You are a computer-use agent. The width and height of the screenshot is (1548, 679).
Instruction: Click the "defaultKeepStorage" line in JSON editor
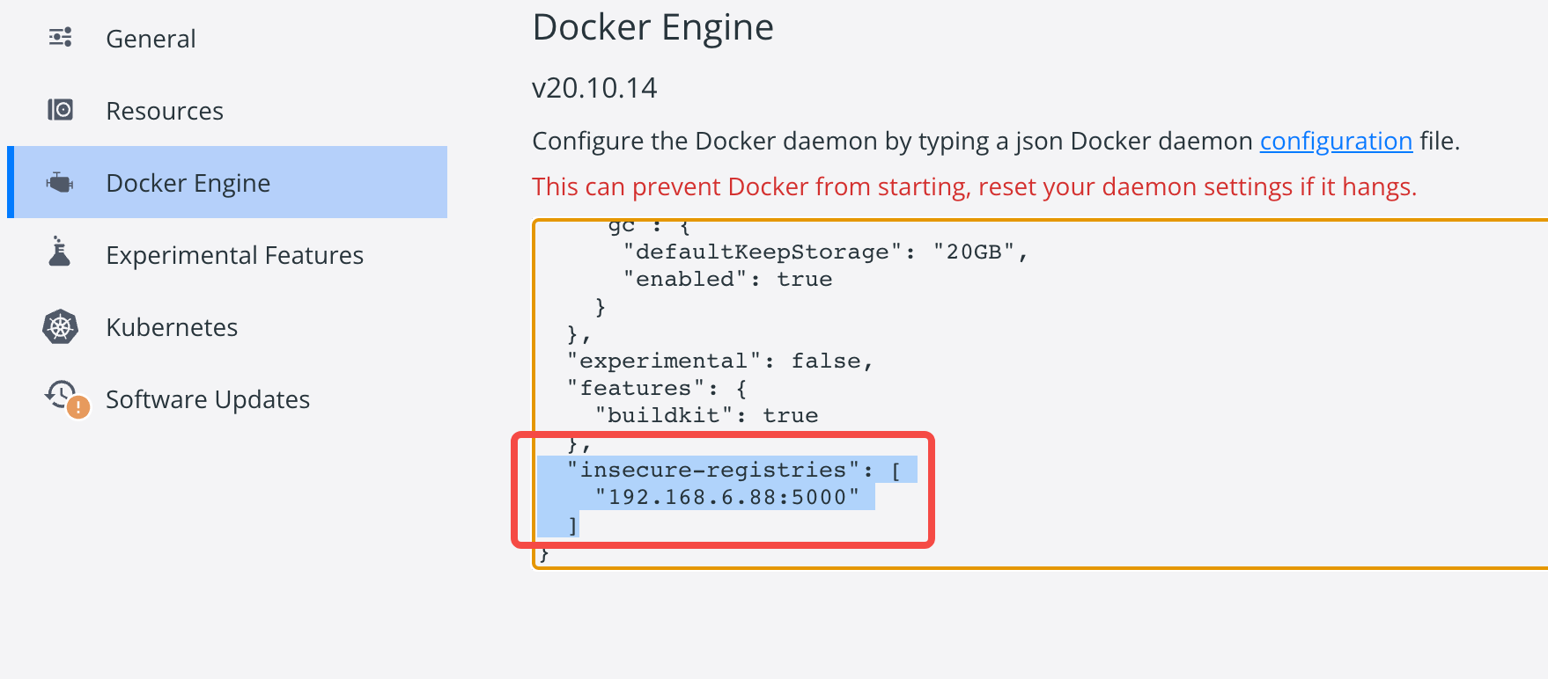click(x=826, y=252)
